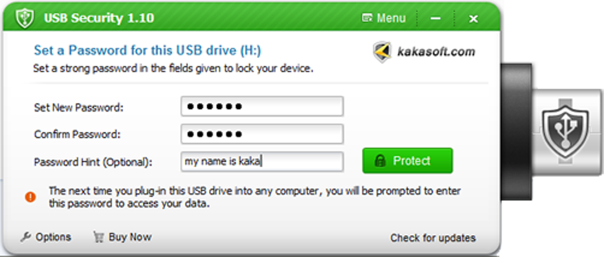604x257 pixels.
Task: Open the Buy Now link
Action: coord(130,237)
